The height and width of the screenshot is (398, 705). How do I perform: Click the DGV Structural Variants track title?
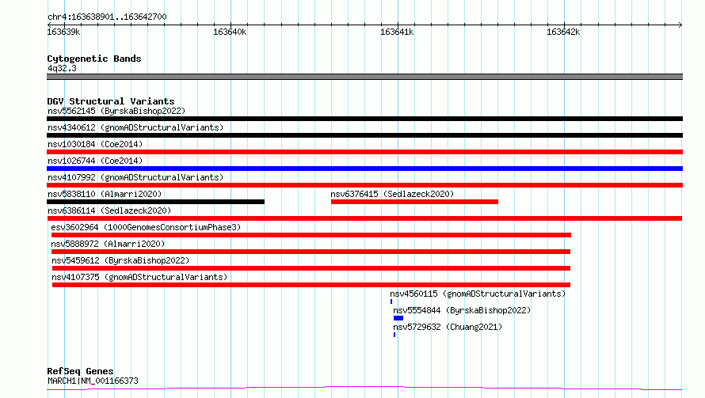111,101
